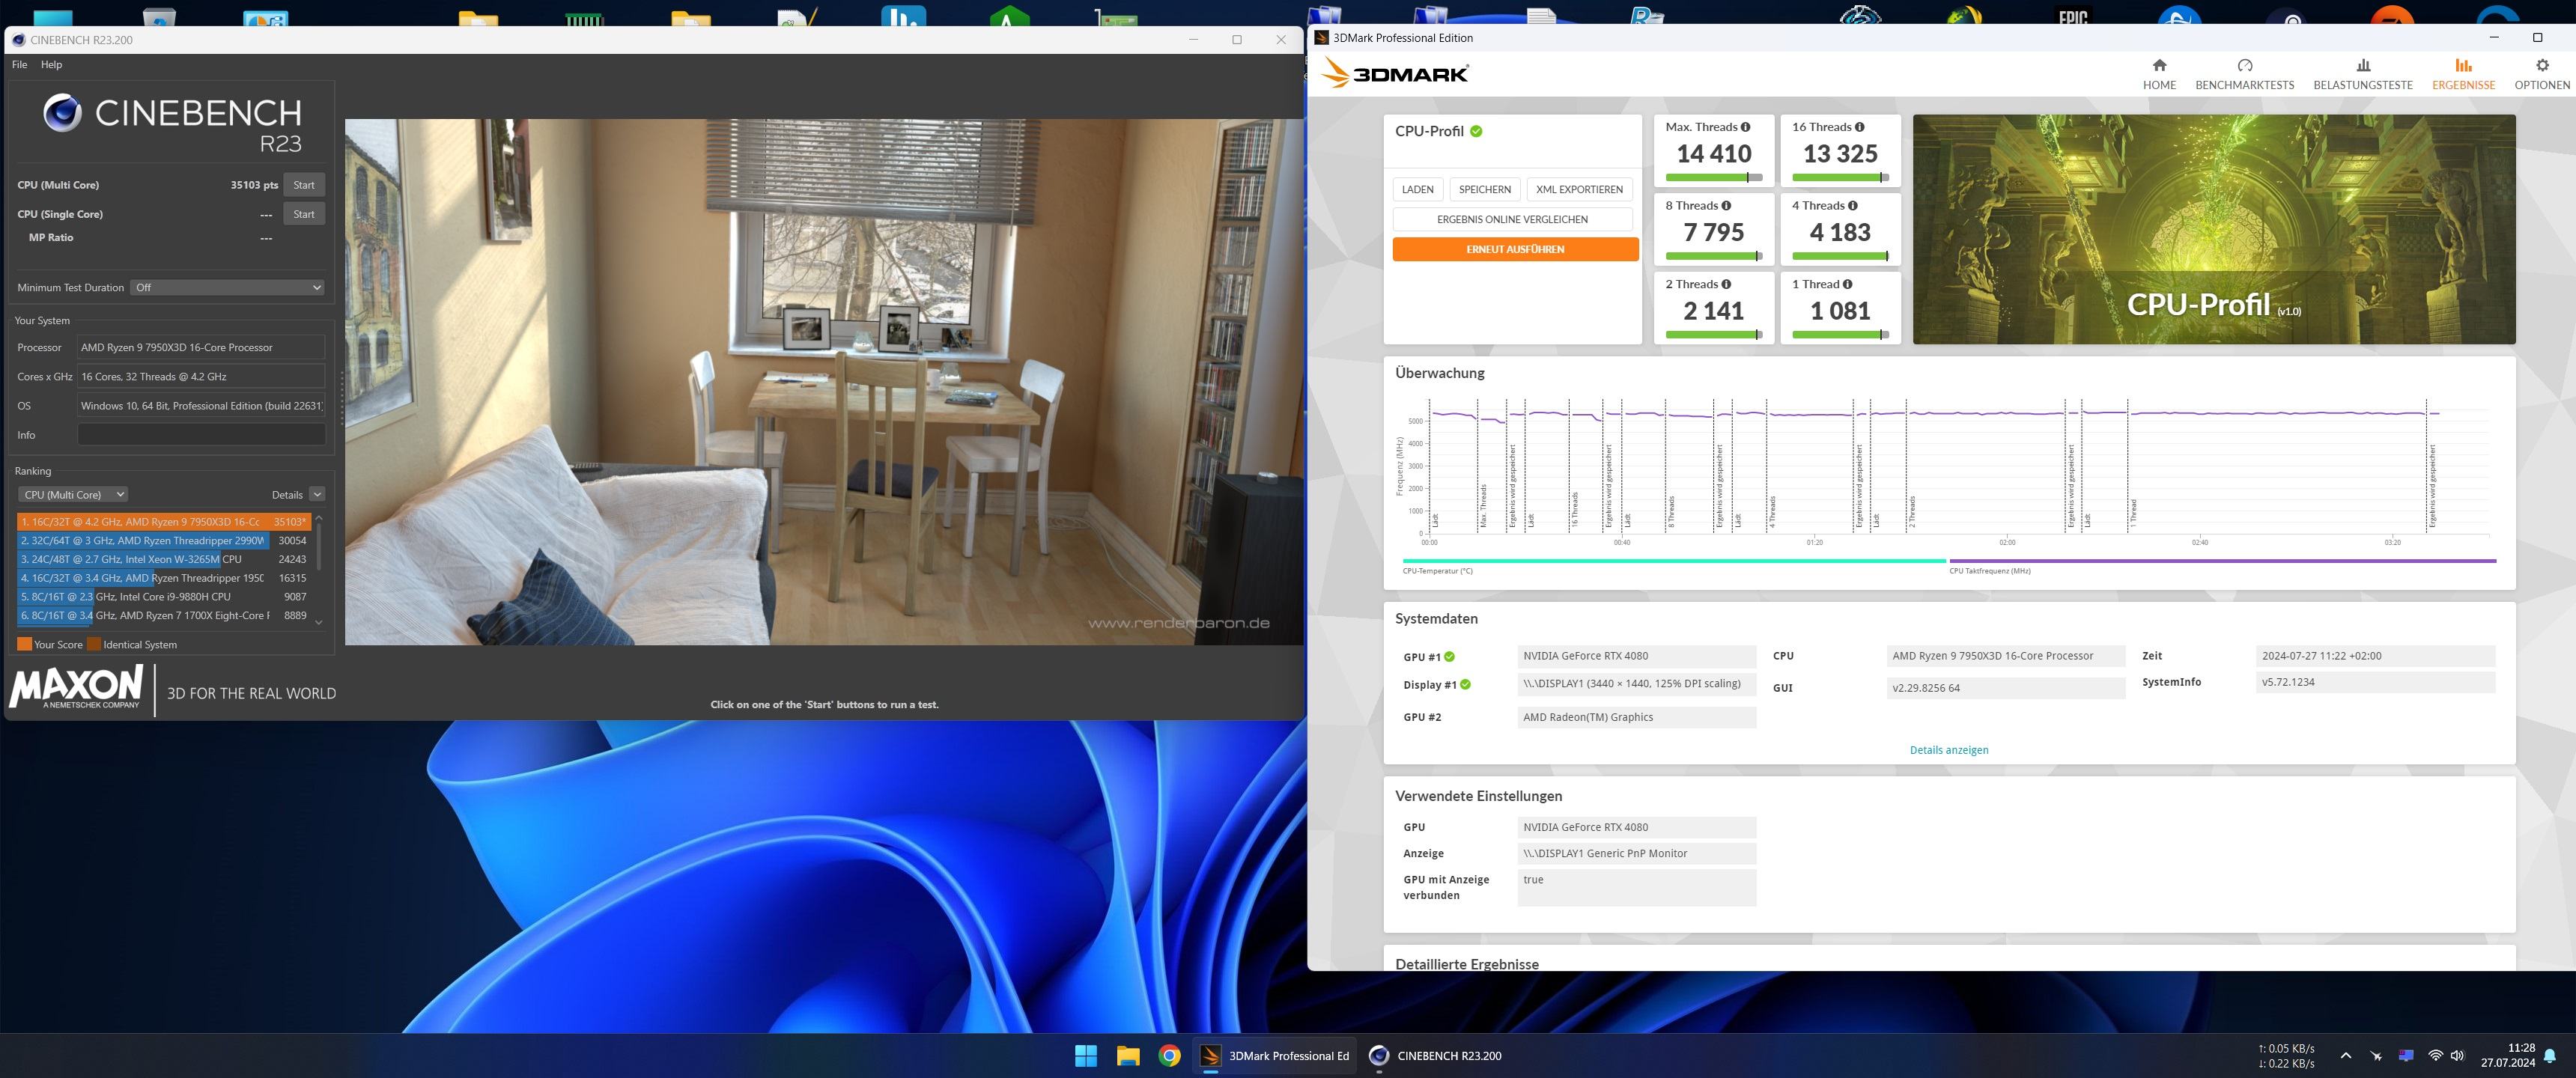2576x1078 pixels.
Task: Click info icon next to 2 Threads
Action: click(1726, 284)
